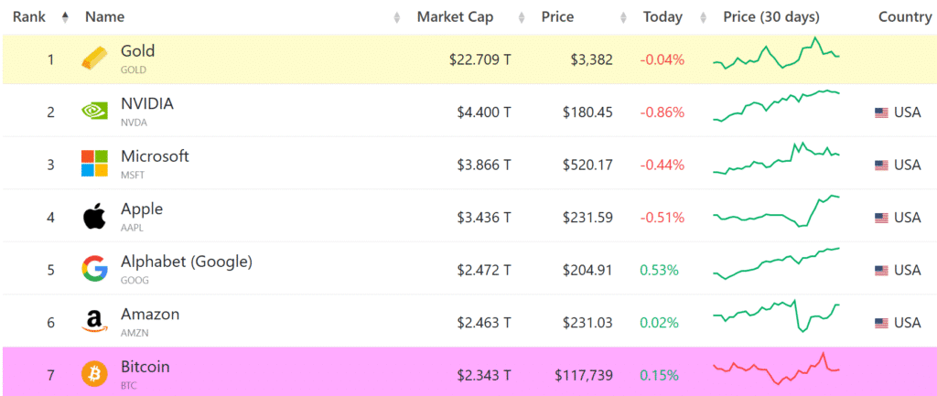Click the Apple logo icon

click(94, 218)
